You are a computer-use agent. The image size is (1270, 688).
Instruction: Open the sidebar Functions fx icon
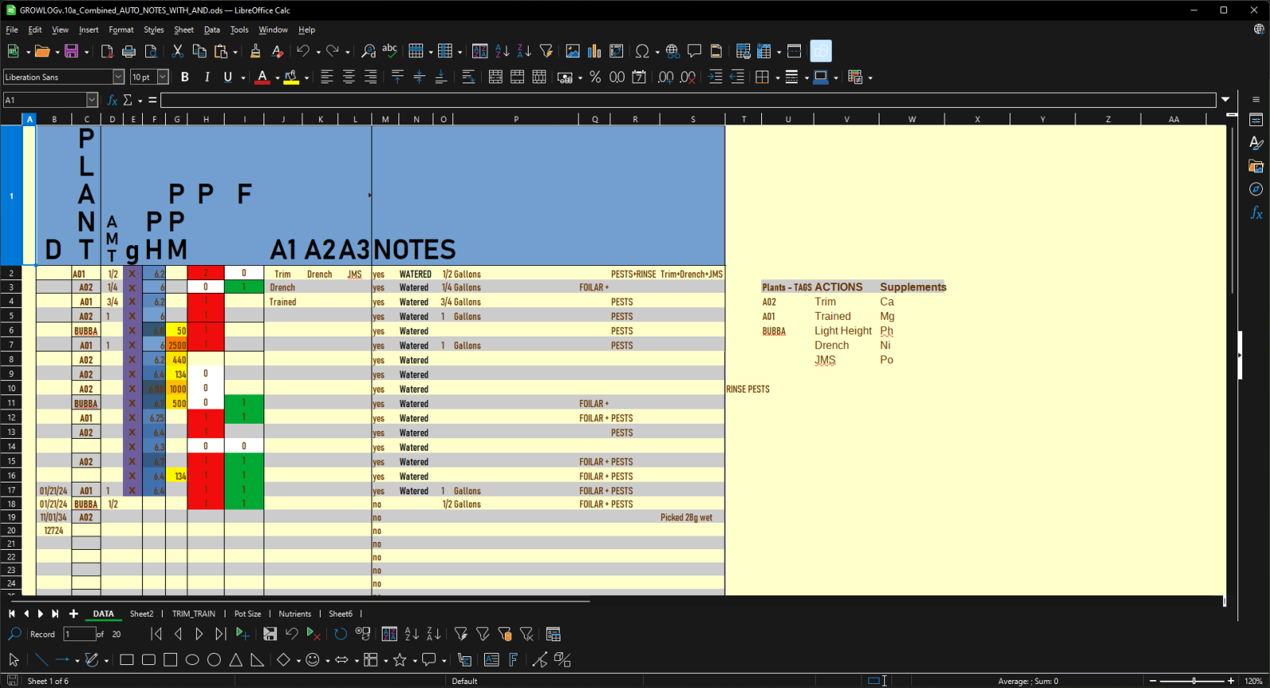point(1256,213)
